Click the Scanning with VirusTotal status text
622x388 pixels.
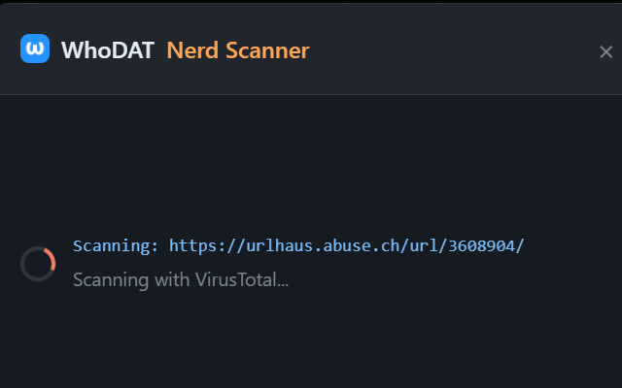pyautogui.click(x=181, y=280)
